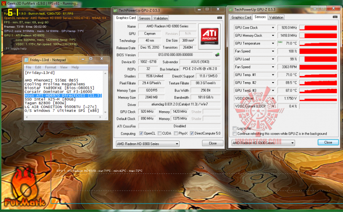The height and width of the screenshot is (212, 343).
Task: Click the BIOS Version field
Action: coord(175,55)
